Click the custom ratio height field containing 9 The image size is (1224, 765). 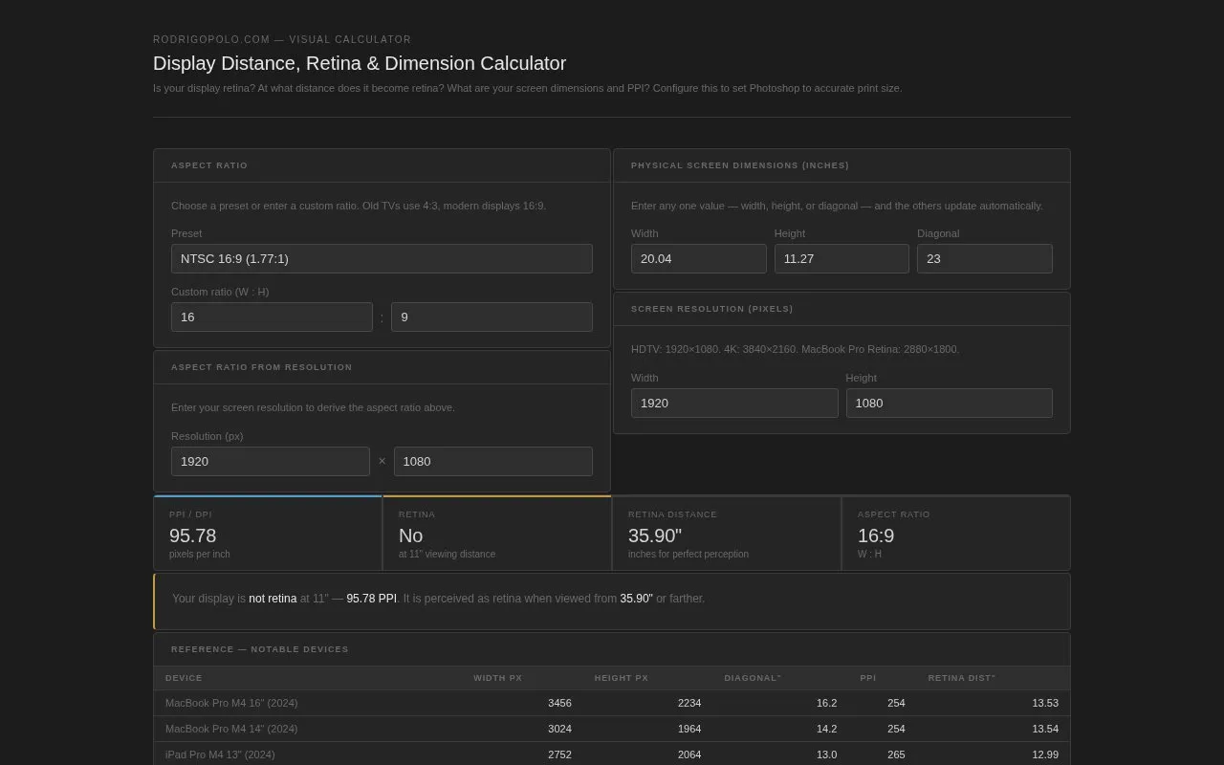click(x=492, y=317)
